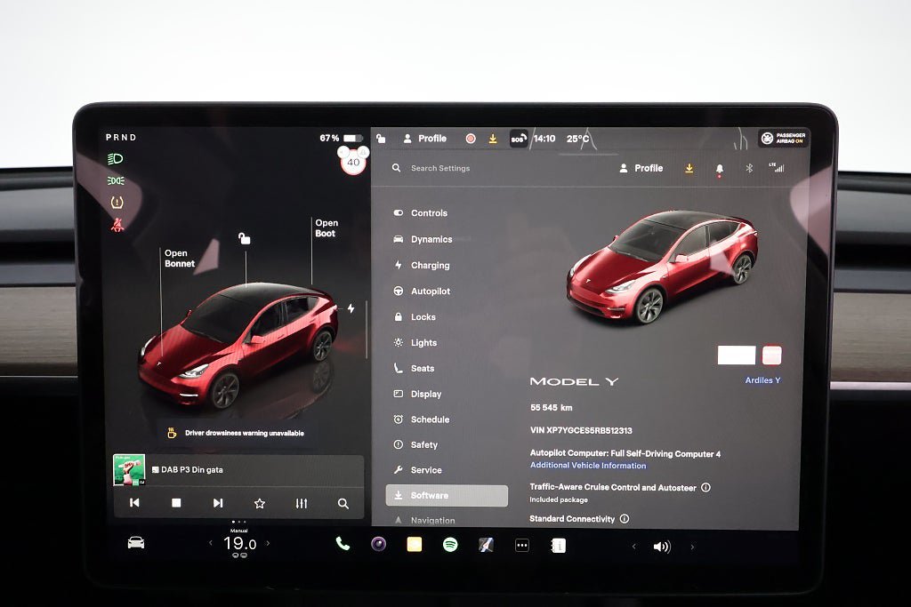Open the Charging settings menu
Screen dimensions: 911x607
coord(422,265)
